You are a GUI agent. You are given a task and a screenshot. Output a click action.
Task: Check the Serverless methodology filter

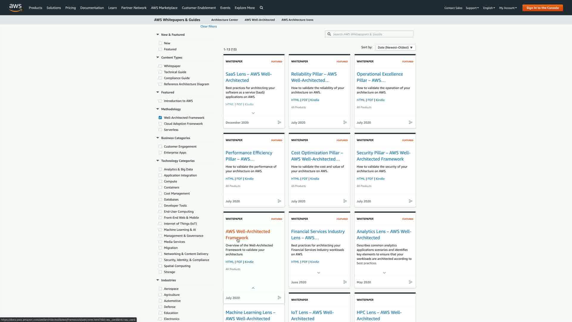[160, 130]
